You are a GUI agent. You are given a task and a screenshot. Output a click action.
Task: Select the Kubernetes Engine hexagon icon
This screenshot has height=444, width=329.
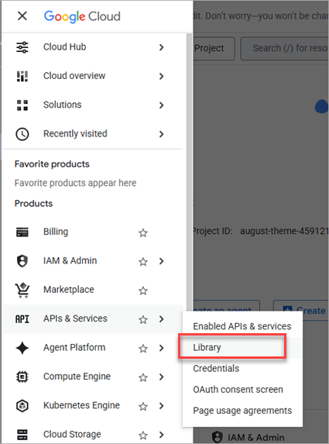22,406
